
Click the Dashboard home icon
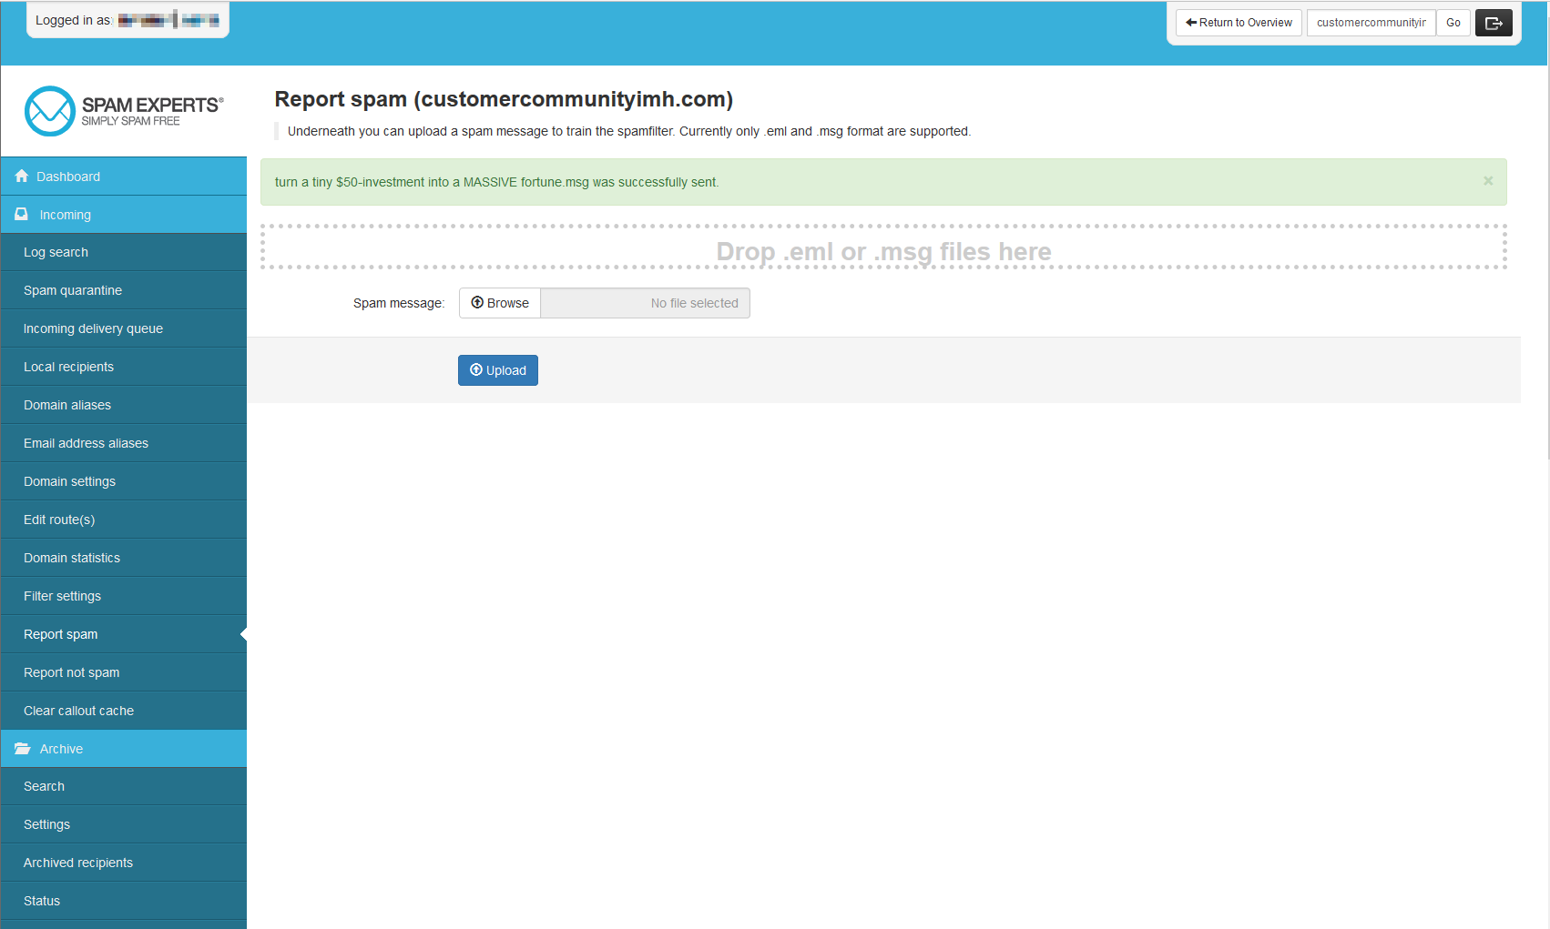[22, 177]
